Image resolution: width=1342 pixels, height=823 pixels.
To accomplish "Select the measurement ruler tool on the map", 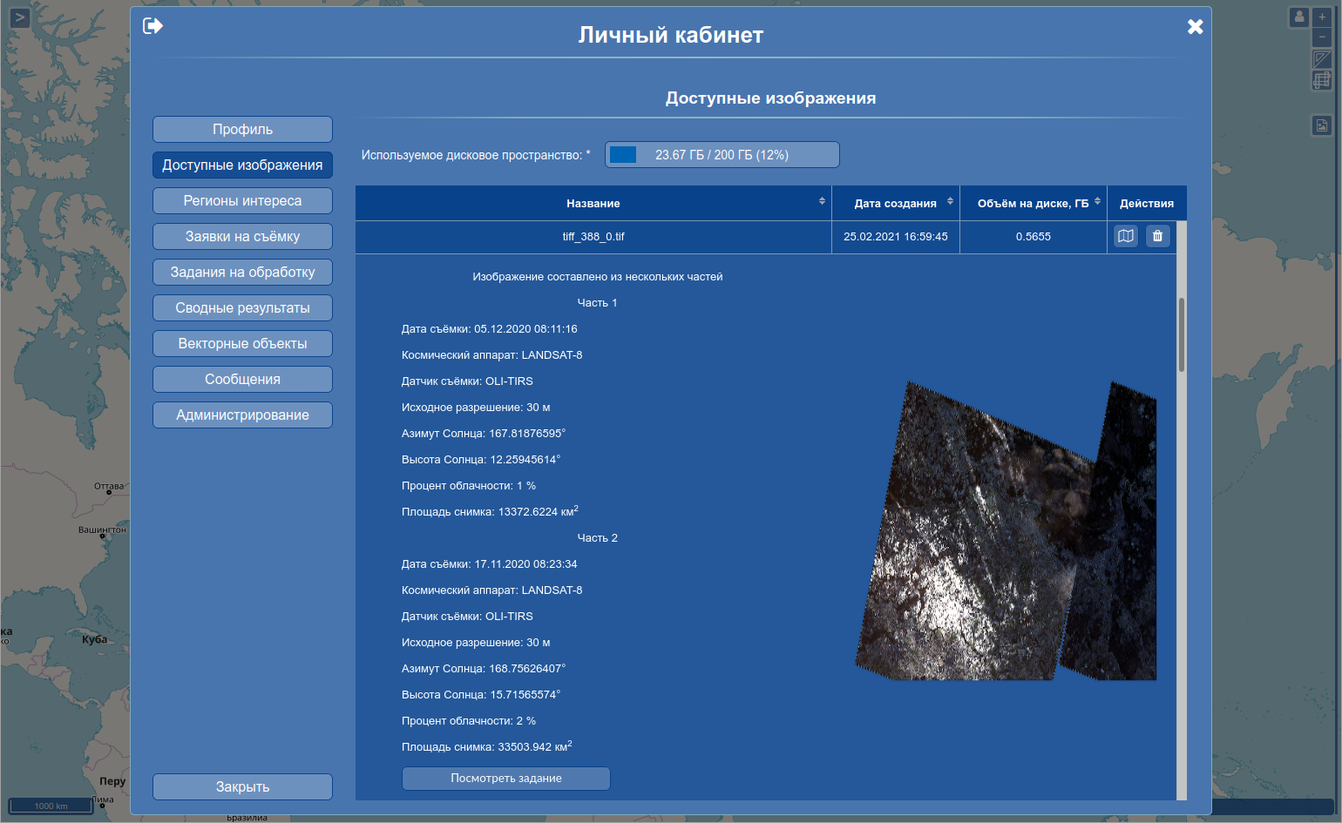I will point(1322,59).
